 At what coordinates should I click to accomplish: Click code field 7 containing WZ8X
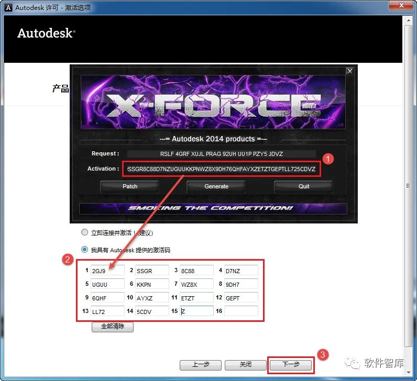(196, 284)
